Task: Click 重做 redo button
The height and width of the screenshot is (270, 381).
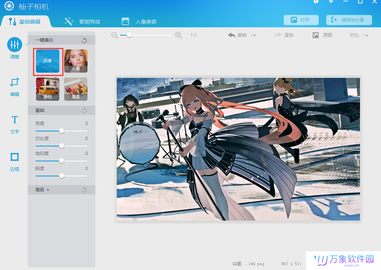Action: click(x=284, y=35)
